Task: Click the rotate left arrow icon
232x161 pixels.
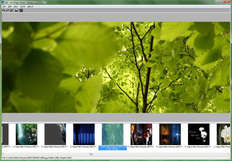Action: [x=3, y=10]
